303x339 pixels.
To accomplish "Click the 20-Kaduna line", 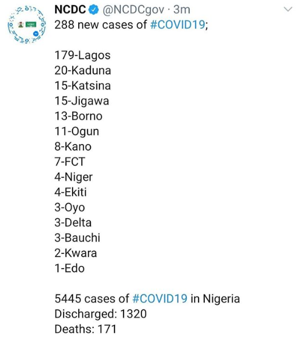I will pyautogui.click(x=83, y=70).
